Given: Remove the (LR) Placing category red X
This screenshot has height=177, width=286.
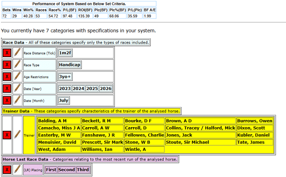Looking at the screenshot, I should (7, 170).
